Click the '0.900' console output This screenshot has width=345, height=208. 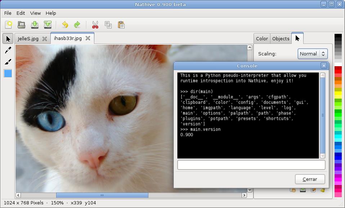click(187, 135)
